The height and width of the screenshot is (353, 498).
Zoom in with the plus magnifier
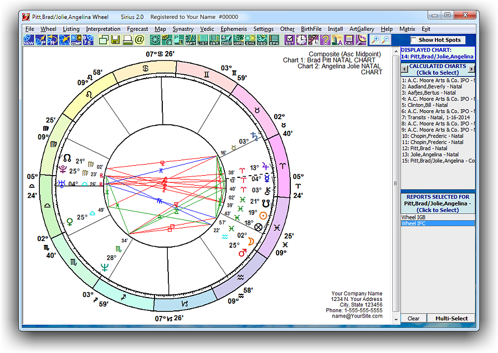coord(375,40)
